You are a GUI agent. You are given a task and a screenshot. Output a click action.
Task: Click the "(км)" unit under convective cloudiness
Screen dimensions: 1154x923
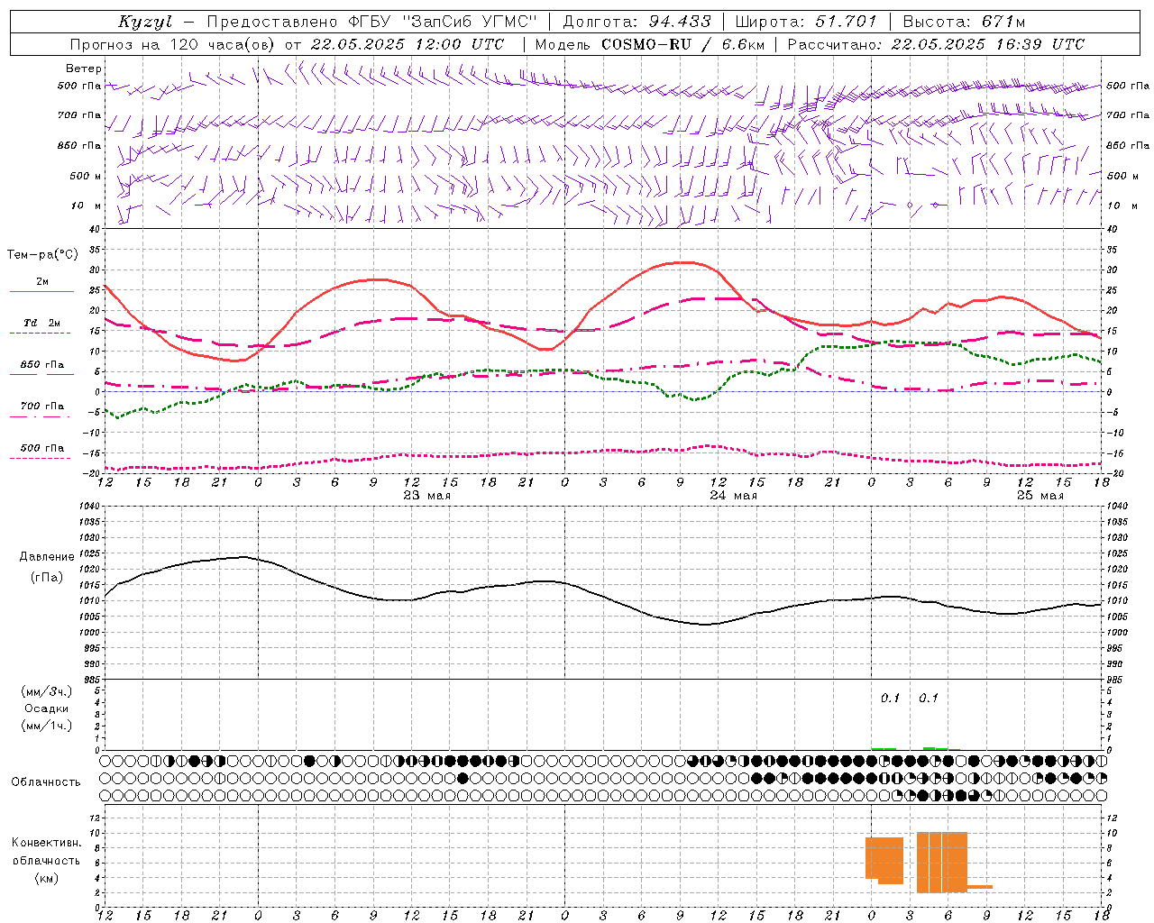tap(47, 878)
